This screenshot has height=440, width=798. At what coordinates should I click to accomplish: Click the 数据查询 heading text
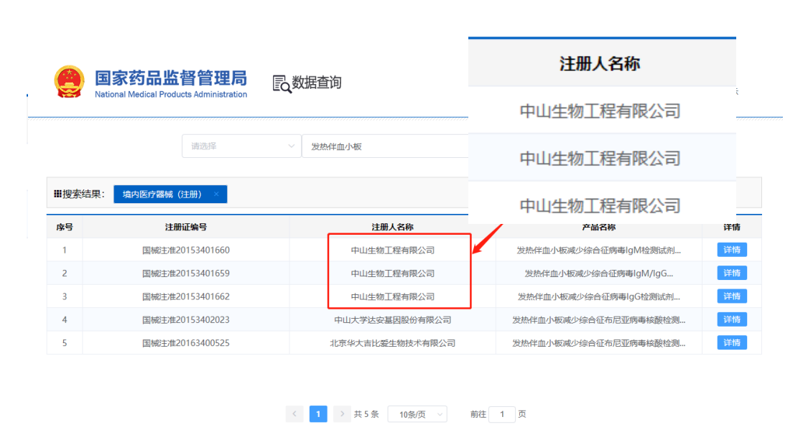point(317,83)
